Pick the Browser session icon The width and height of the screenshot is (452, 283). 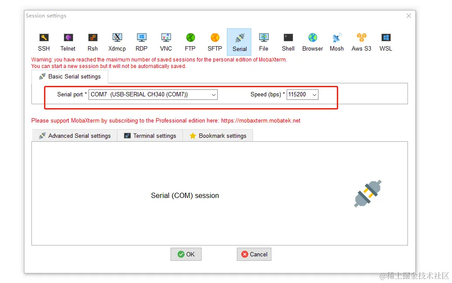point(312,42)
